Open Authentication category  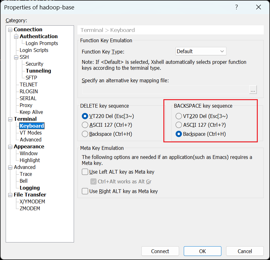(x=39, y=36)
